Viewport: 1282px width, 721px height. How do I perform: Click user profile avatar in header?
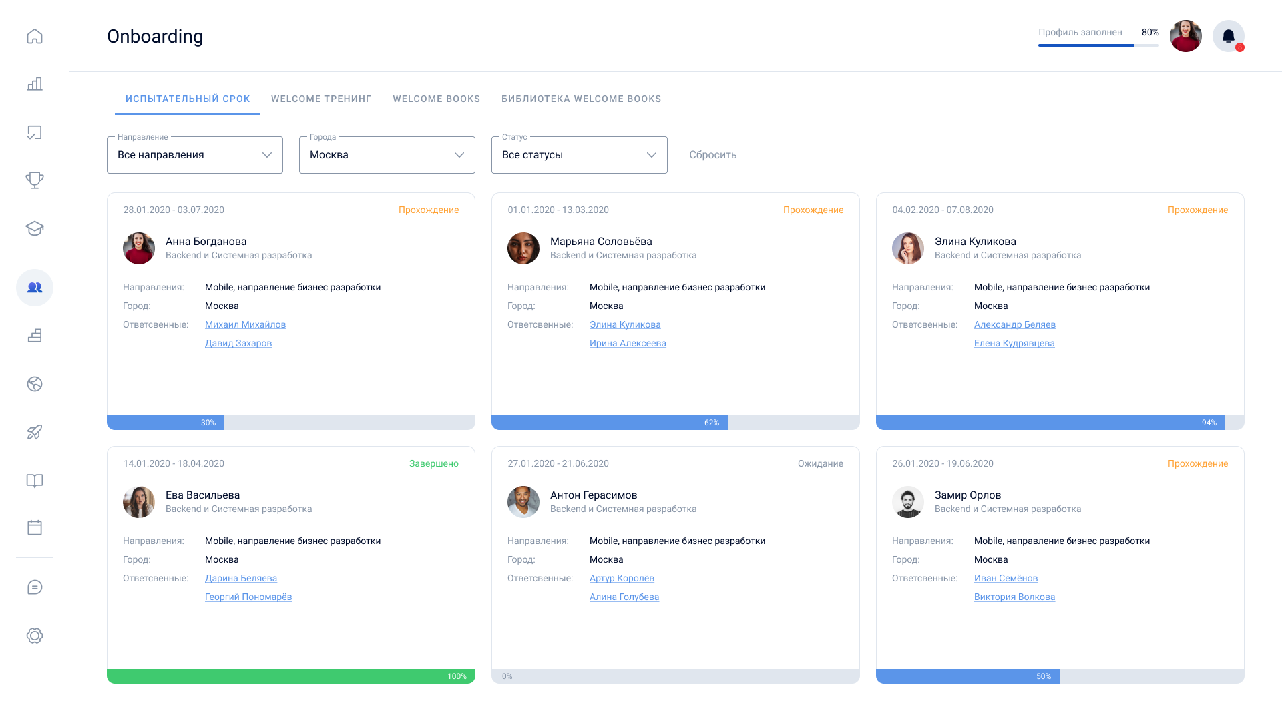point(1185,36)
